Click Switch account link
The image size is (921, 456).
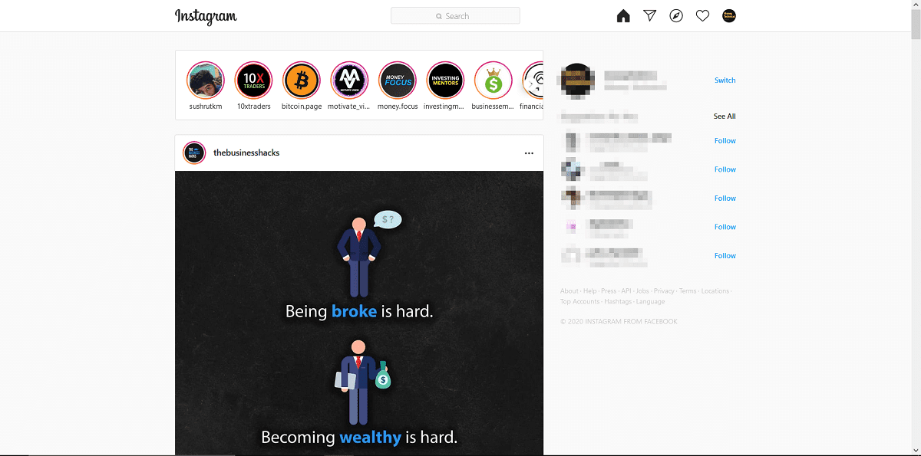(x=725, y=80)
